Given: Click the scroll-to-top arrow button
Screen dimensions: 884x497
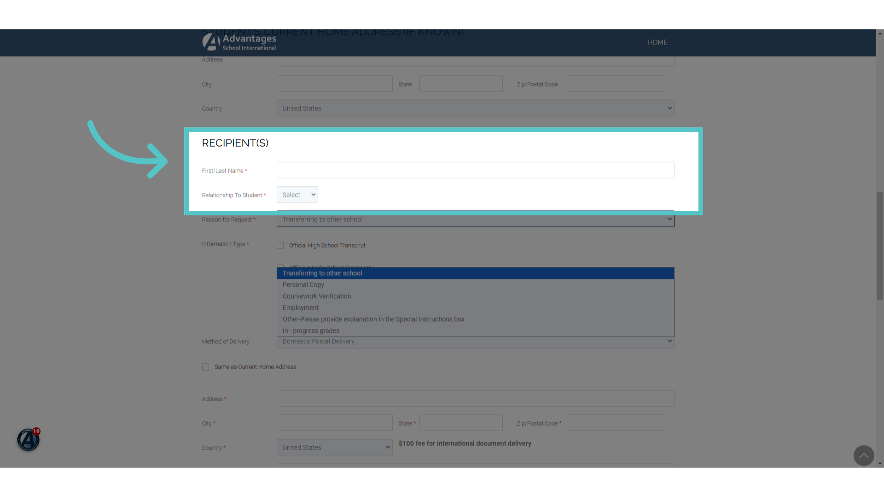Looking at the screenshot, I should point(864,456).
